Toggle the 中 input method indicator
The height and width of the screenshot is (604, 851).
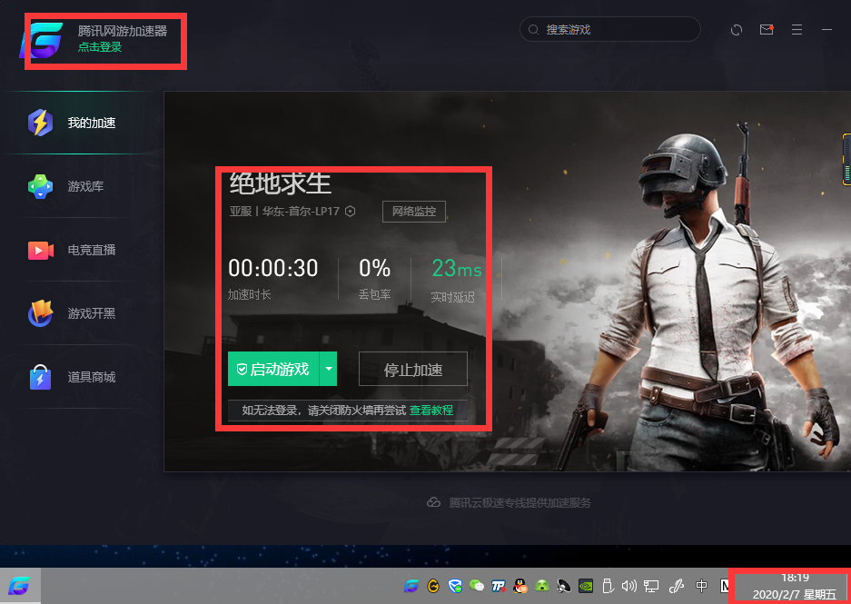[701, 586]
